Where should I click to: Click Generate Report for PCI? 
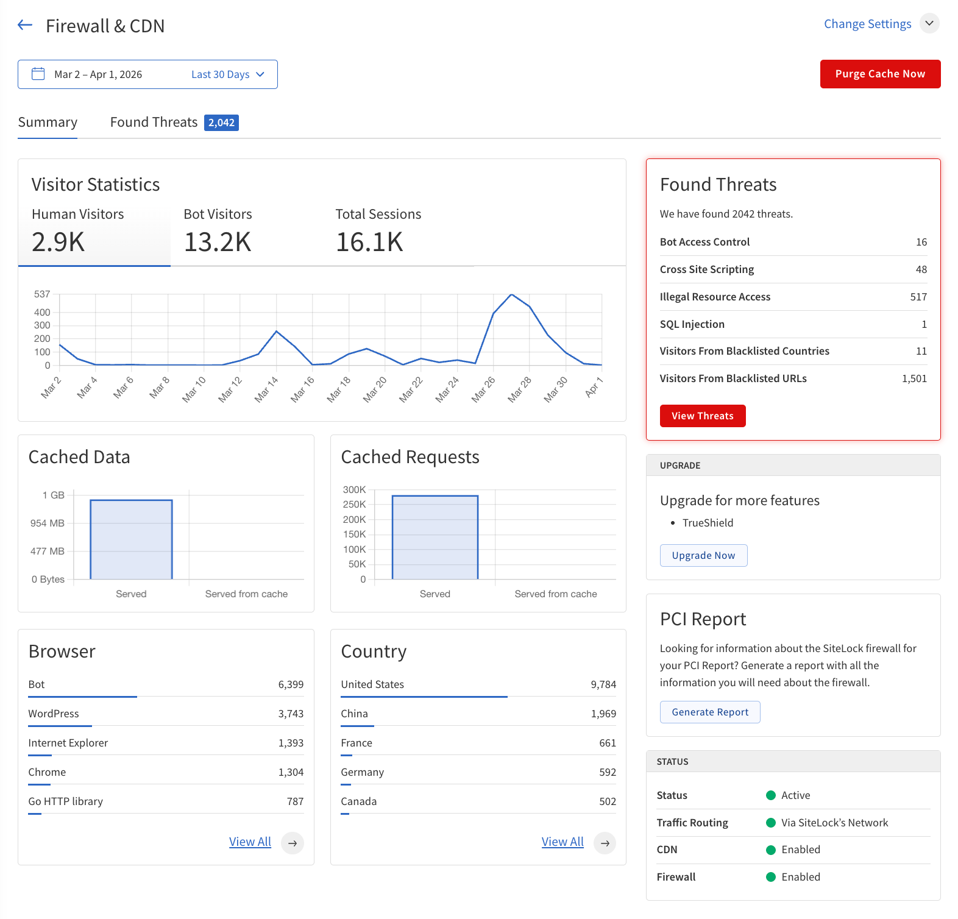point(709,712)
